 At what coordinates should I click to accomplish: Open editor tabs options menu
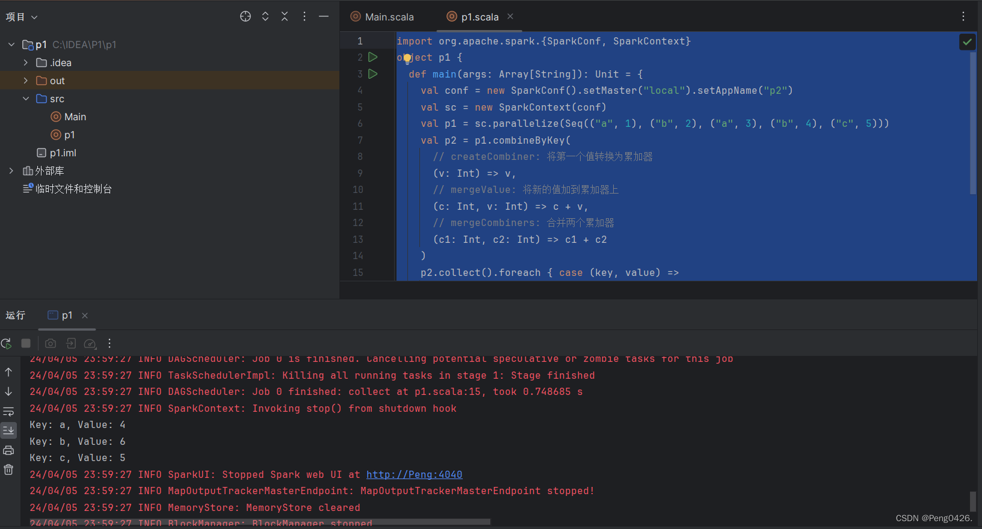pyautogui.click(x=963, y=17)
